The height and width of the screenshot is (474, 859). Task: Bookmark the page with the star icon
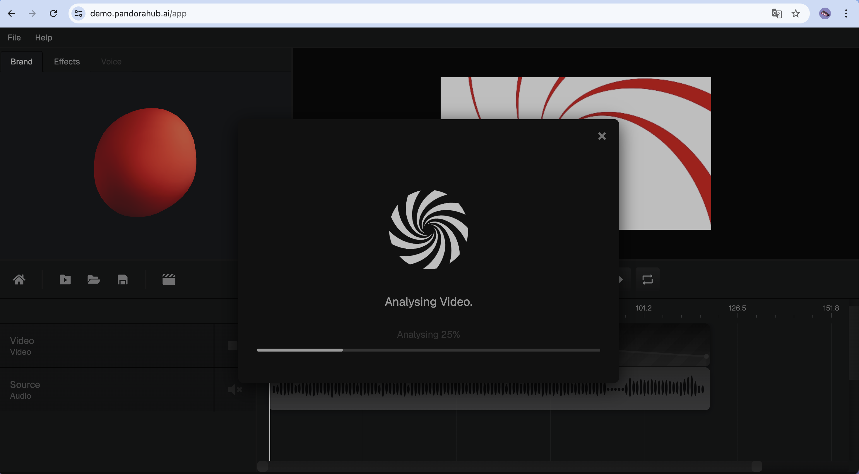[x=796, y=13]
